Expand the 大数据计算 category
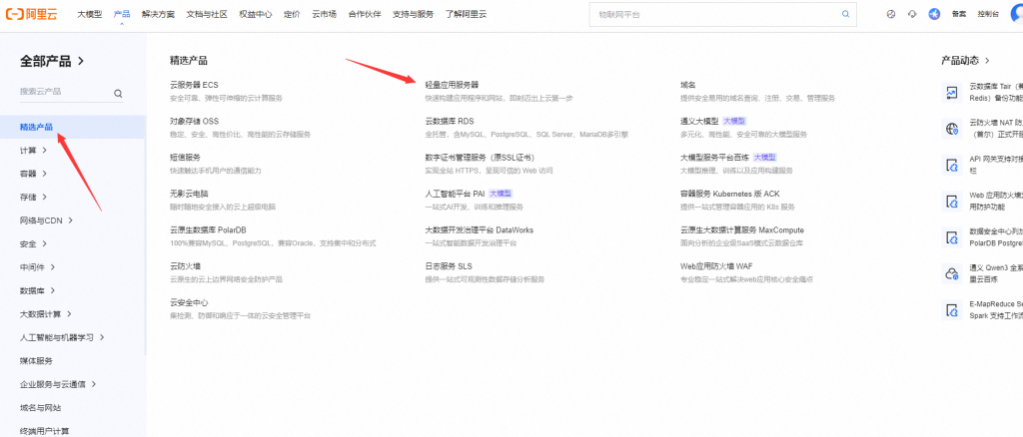The width and height of the screenshot is (1023, 437). (x=69, y=314)
